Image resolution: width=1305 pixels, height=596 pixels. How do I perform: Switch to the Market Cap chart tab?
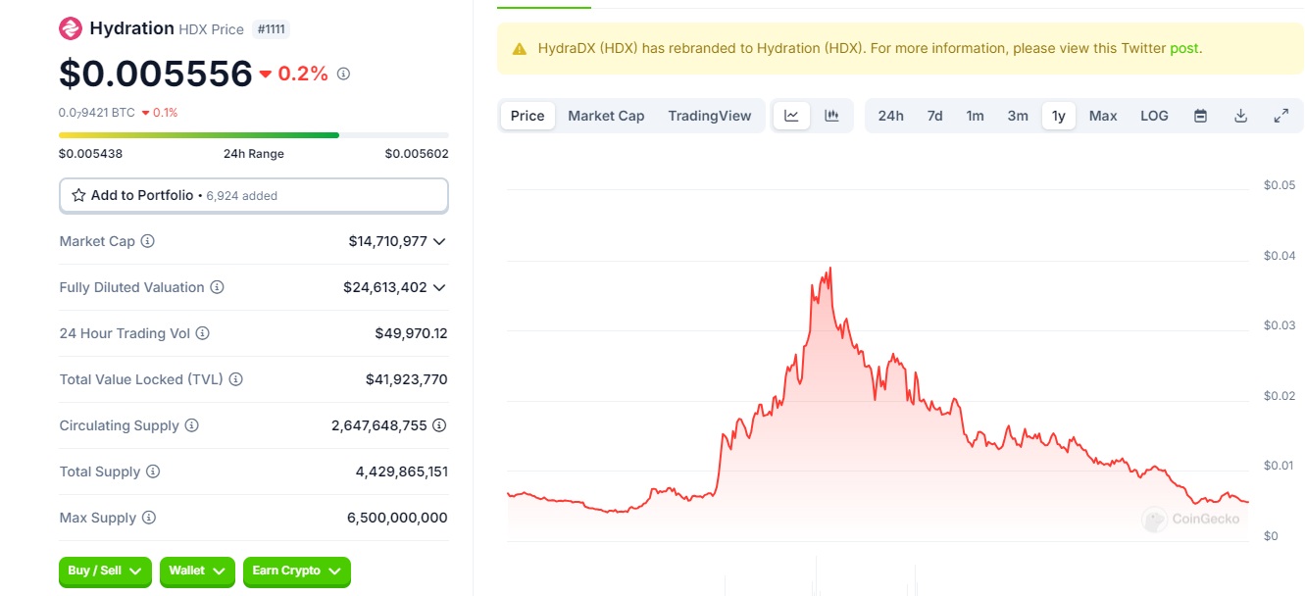(x=606, y=116)
